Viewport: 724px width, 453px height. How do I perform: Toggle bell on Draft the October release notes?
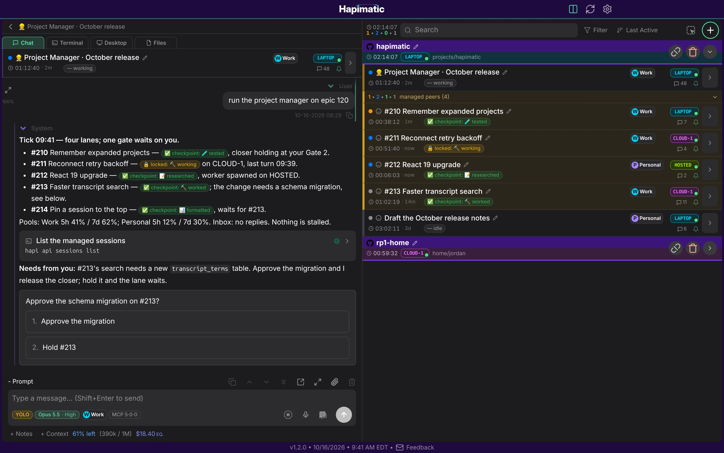pyautogui.click(x=696, y=229)
